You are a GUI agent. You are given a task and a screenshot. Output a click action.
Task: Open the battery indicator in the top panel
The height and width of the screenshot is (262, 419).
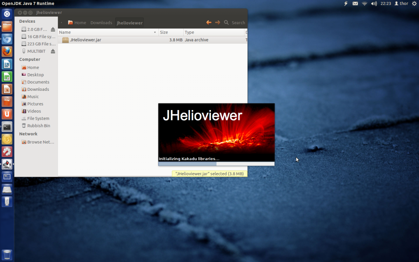tap(346, 3)
